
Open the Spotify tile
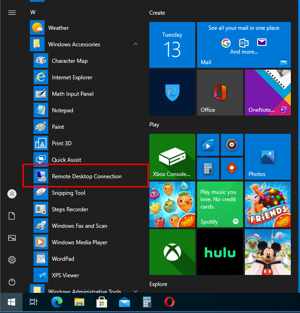(220, 204)
